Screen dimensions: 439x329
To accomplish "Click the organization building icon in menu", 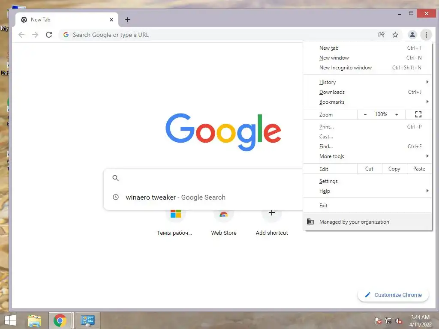I will point(310,221).
